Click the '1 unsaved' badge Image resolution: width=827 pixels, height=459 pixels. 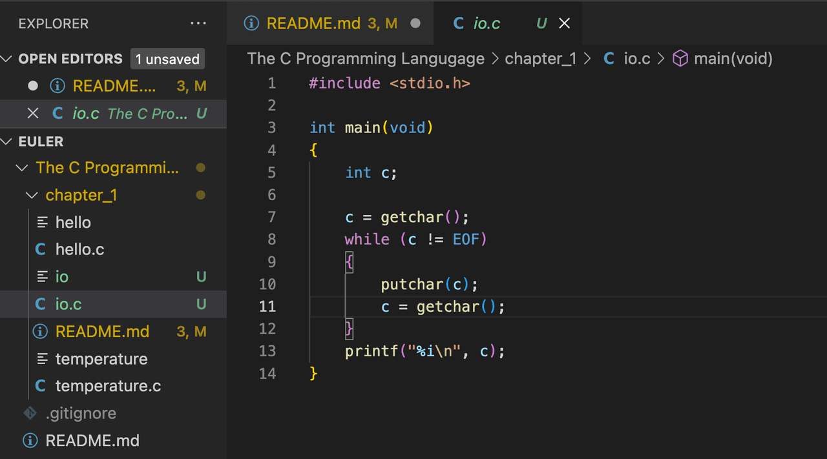click(167, 59)
